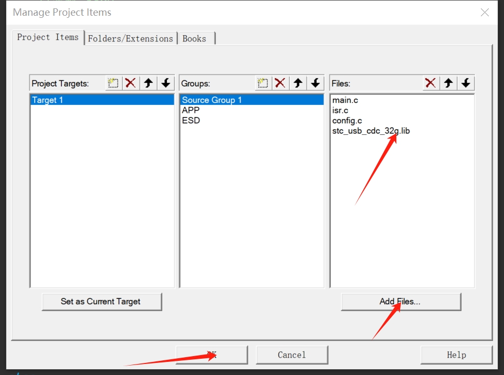Move file up in Files list
Screen dimensions: 504x375
pyautogui.click(x=448, y=83)
